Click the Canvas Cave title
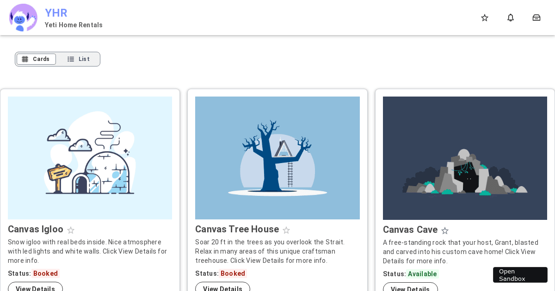This screenshot has height=291, width=555. point(410,230)
